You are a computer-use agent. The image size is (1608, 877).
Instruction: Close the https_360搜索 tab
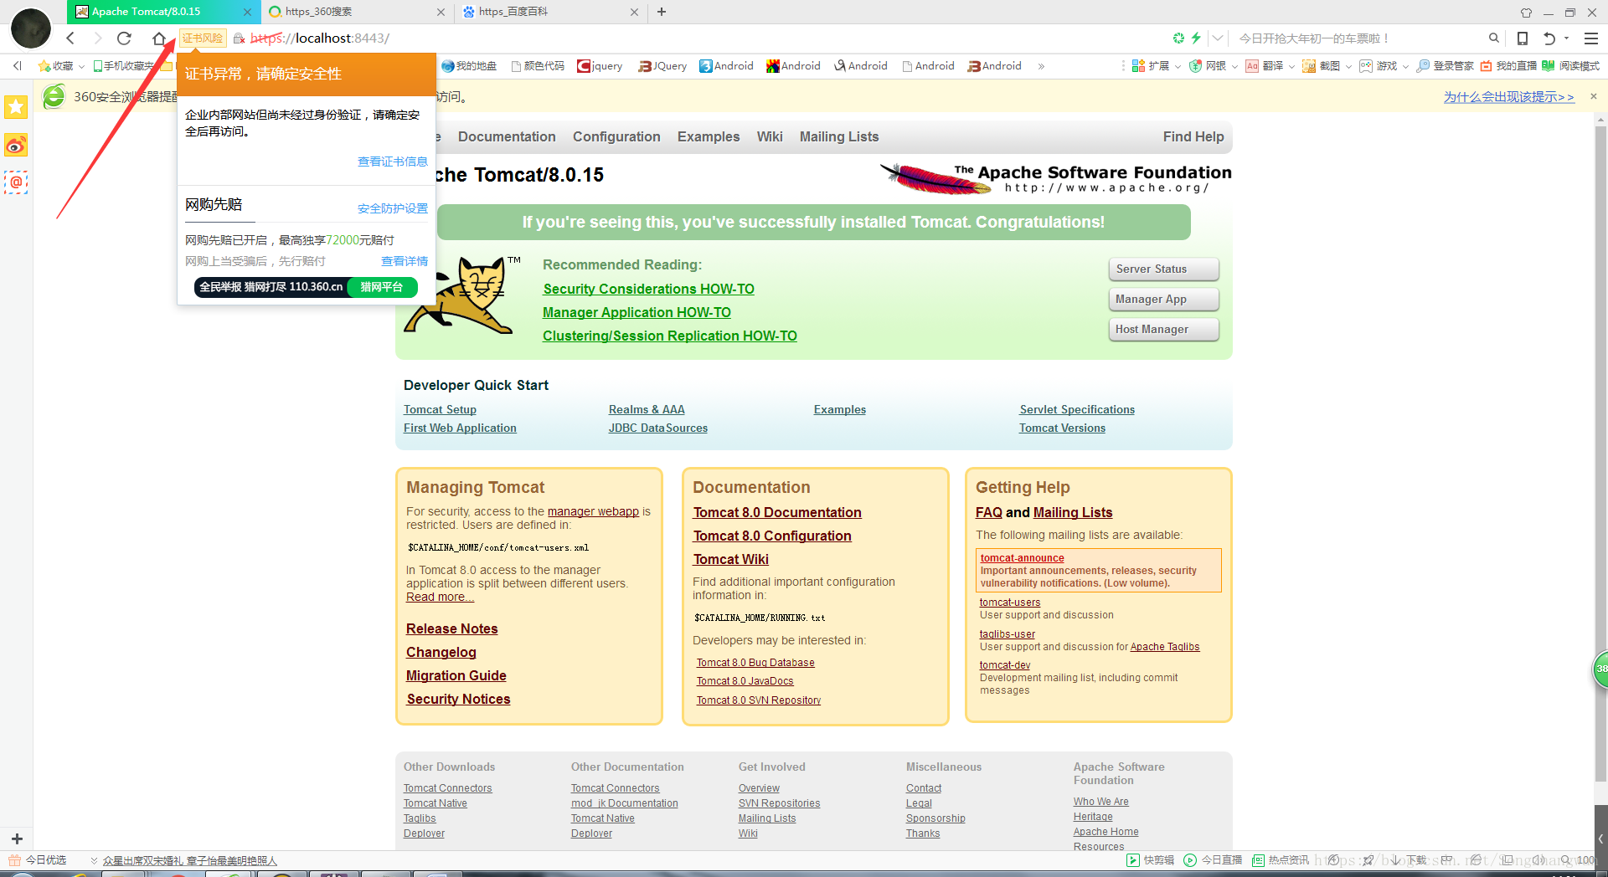(x=441, y=12)
